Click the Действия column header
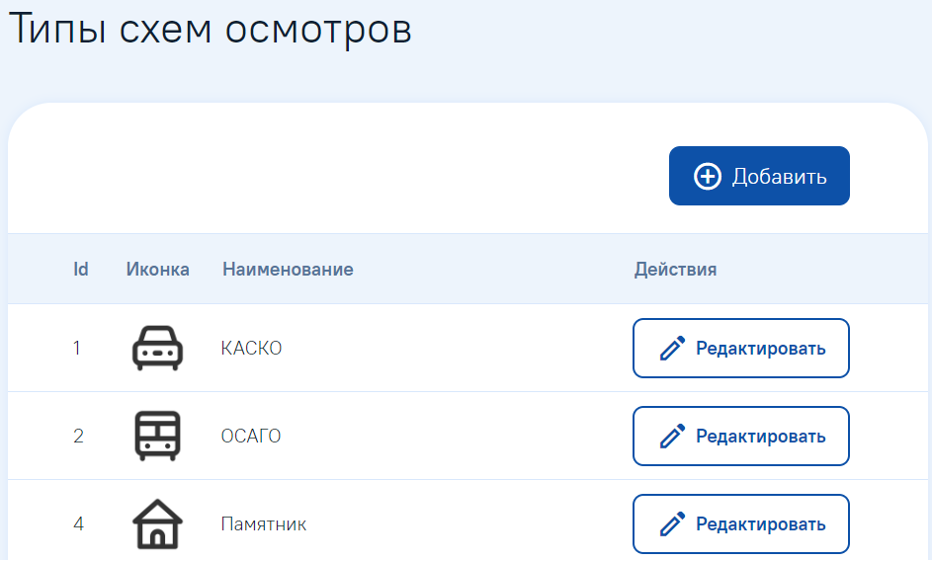The image size is (932, 561). tap(675, 270)
